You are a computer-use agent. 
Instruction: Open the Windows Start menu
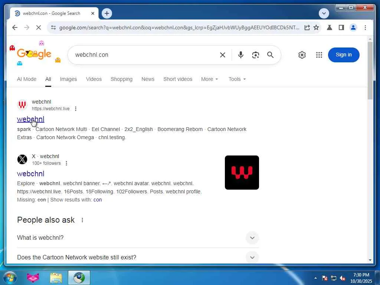pyautogui.click(x=10, y=278)
